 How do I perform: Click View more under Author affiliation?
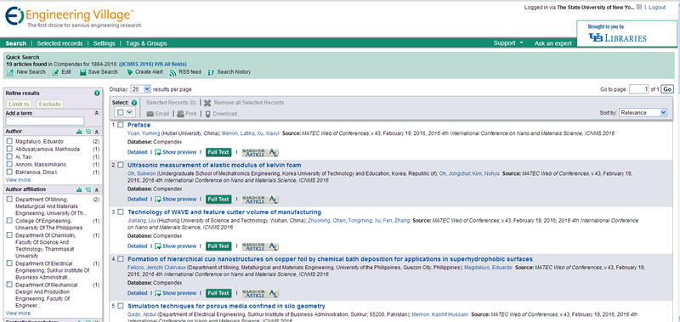[18, 313]
